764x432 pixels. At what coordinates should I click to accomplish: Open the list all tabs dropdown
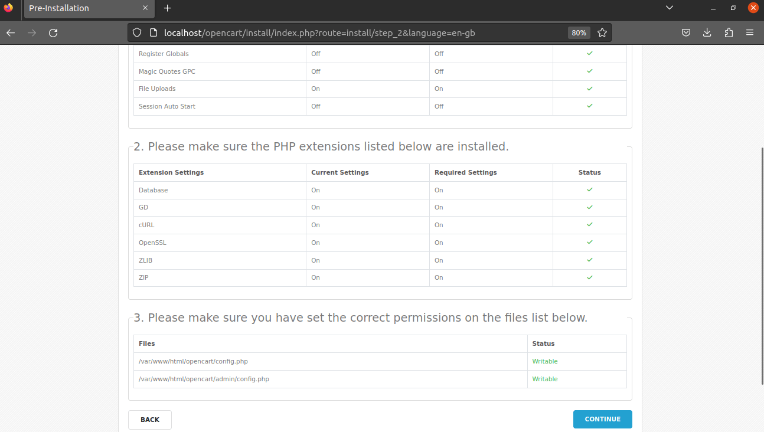(x=669, y=8)
